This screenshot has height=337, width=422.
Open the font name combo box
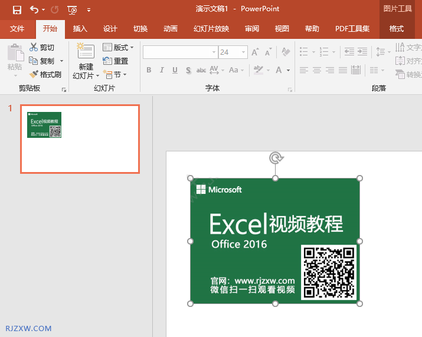(180, 52)
